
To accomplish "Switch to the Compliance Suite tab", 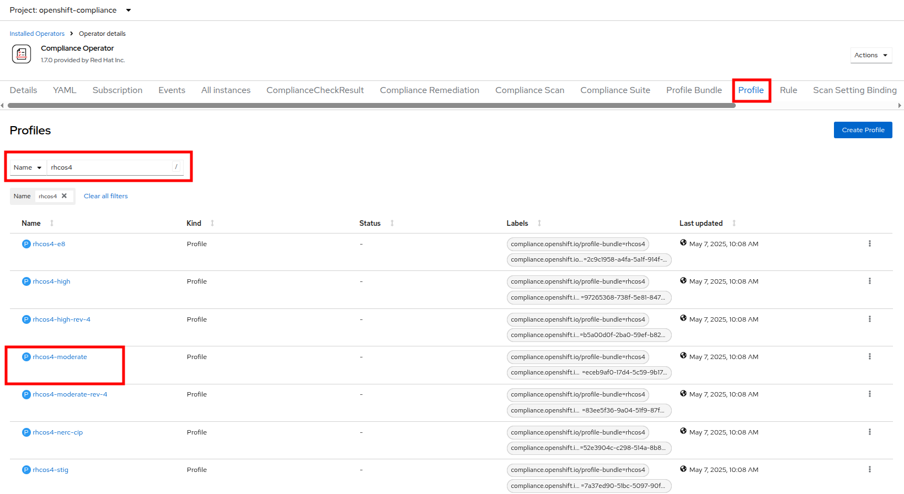I will point(615,90).
